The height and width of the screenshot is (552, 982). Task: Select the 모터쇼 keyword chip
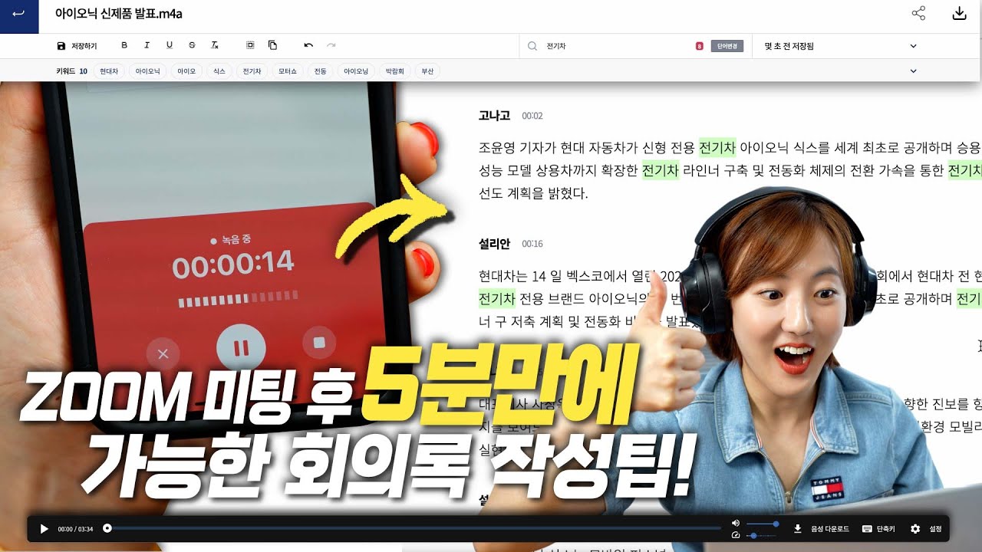[x=288, y=71]
